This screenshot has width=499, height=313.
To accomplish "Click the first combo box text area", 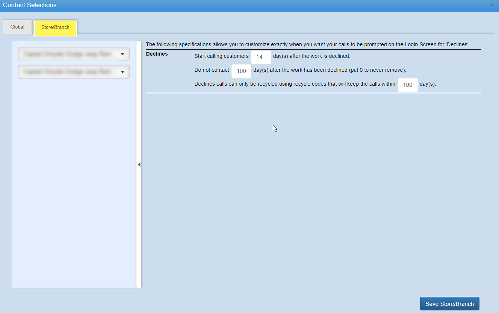I will [x=68, y=54].
